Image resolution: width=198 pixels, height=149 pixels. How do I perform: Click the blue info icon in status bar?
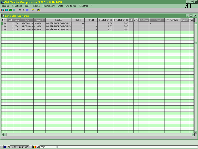click(x=5, y=147)
